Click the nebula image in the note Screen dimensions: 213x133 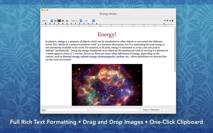[107, 85]
